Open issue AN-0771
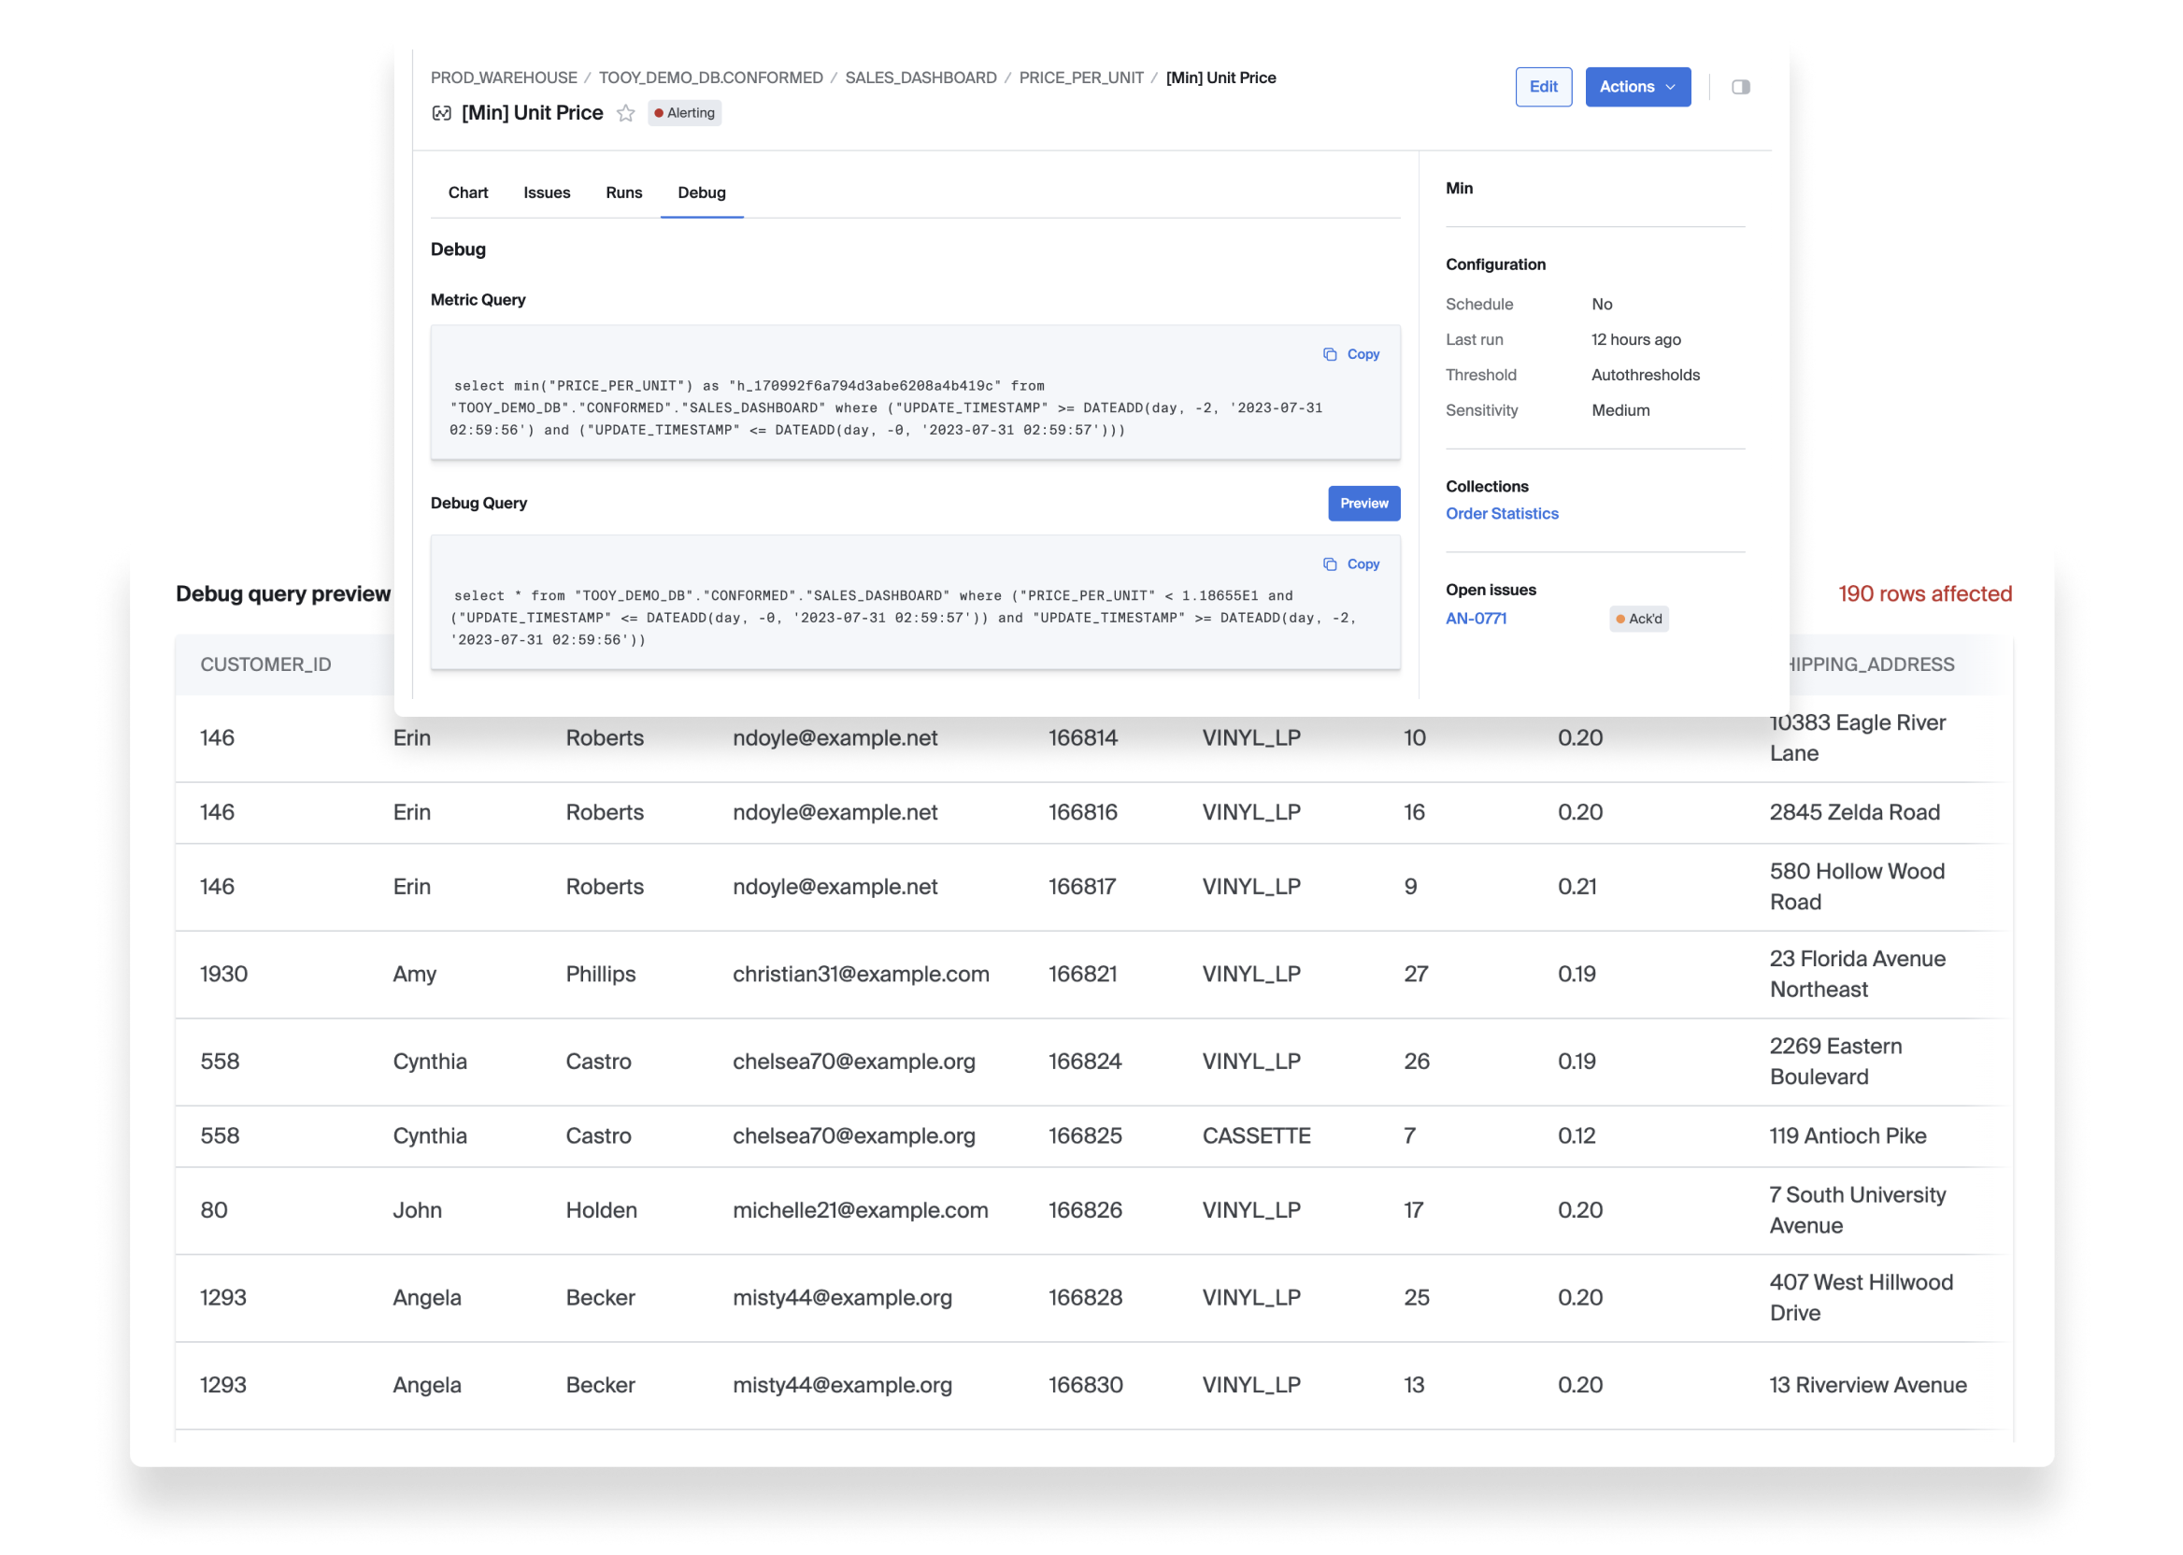The width and height of the screenshot is (2183, 1555). [x=1476, y=619]
